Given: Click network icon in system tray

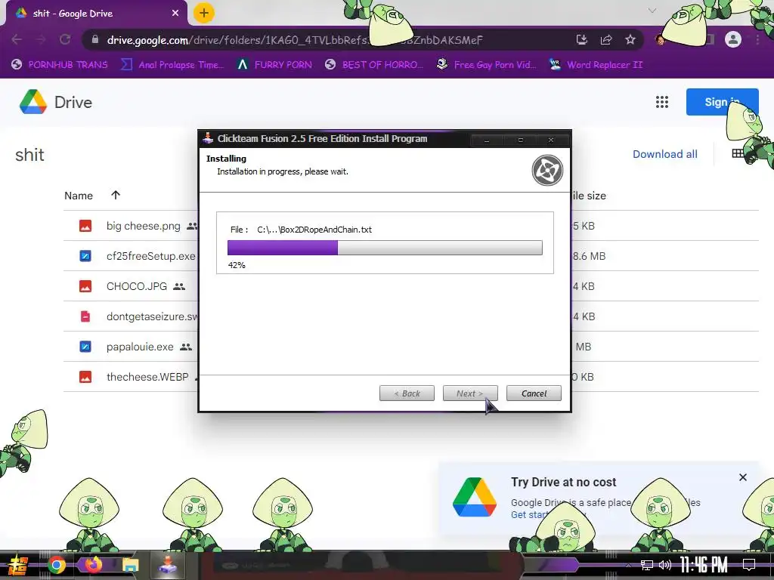Looking at the screenshot, I should point(647,565).
